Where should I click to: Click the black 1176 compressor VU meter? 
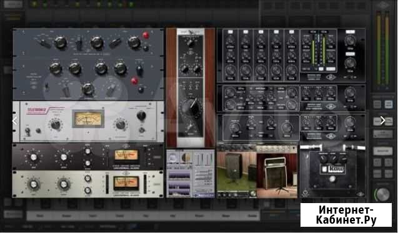(126, 155)
